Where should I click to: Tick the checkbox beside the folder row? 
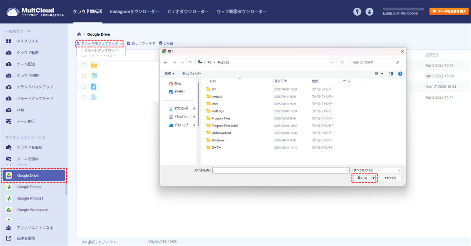(x=84, y=65)
